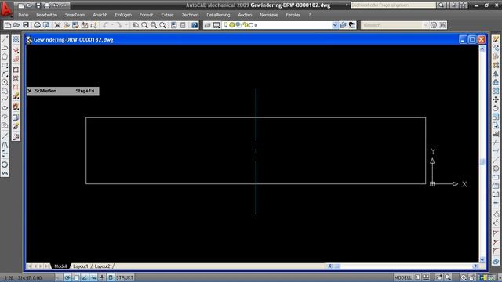The image size is (502, 282).
Task: Open the calculator icon in standard toolbar
Action: click(183, 25)
